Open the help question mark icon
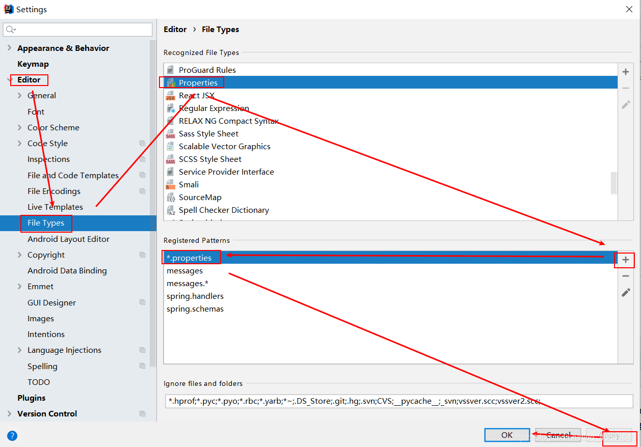The width and height of the screenshot is (641, 447). (x=12, y=435)
